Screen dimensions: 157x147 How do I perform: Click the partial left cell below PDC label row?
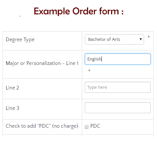click(x=42, y=136)
